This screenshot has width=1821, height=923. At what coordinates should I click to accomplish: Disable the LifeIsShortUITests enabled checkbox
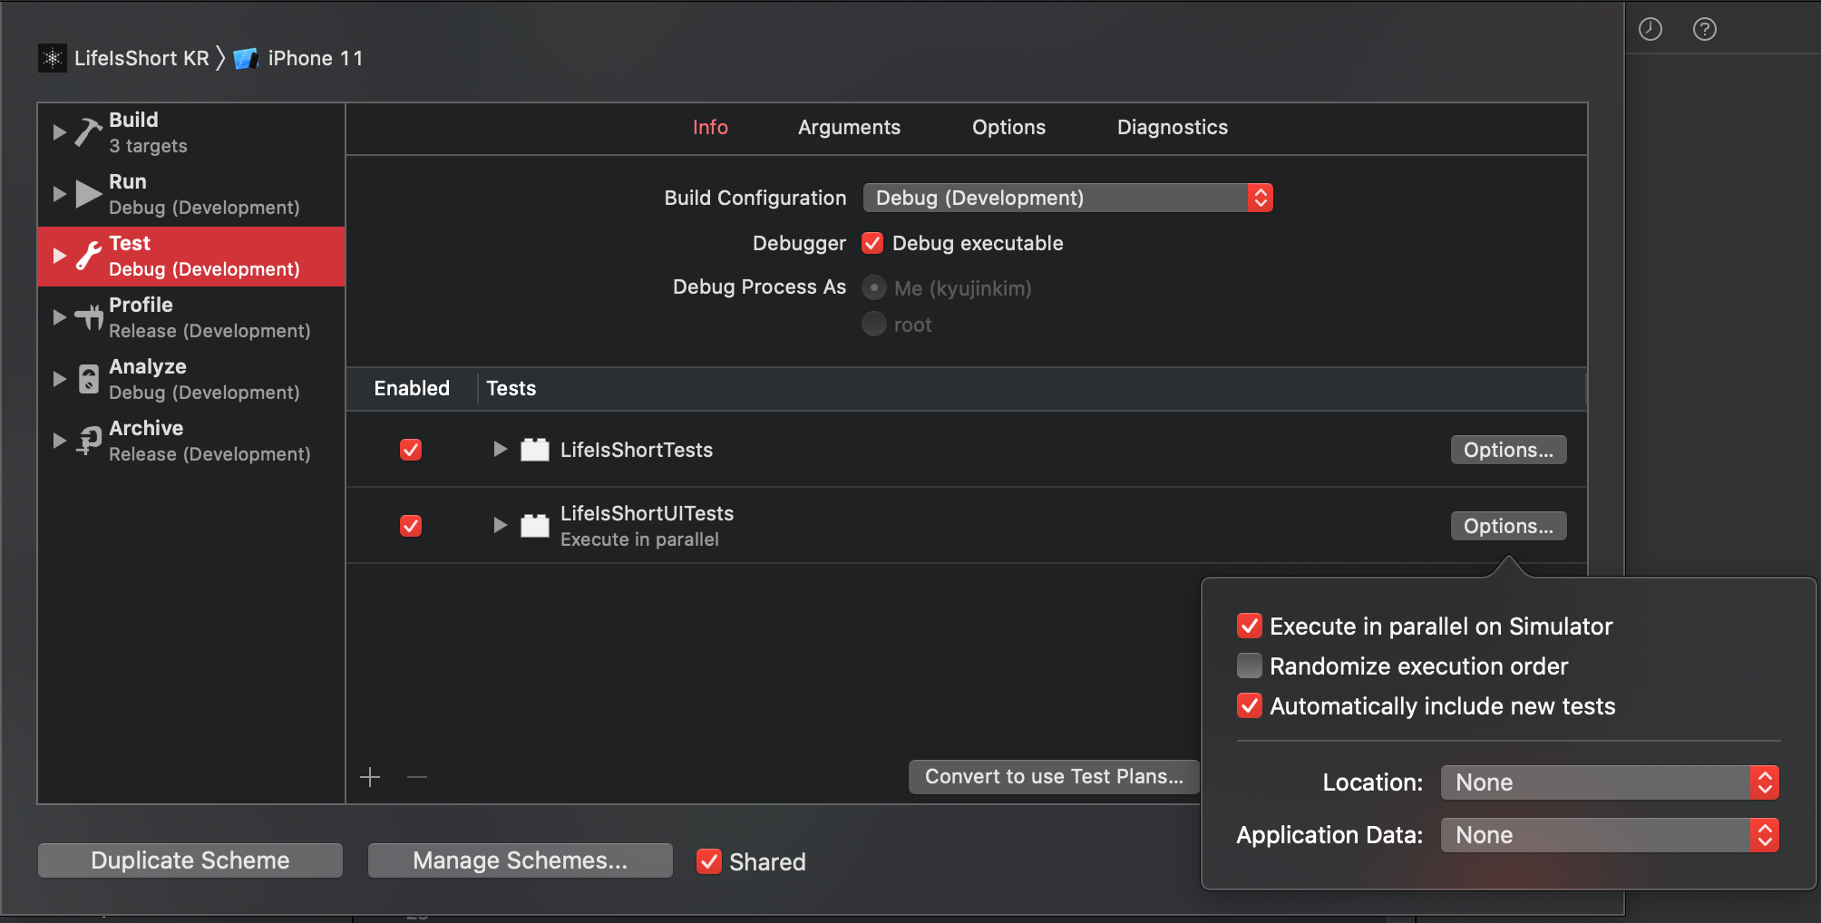tap(411, 526)
